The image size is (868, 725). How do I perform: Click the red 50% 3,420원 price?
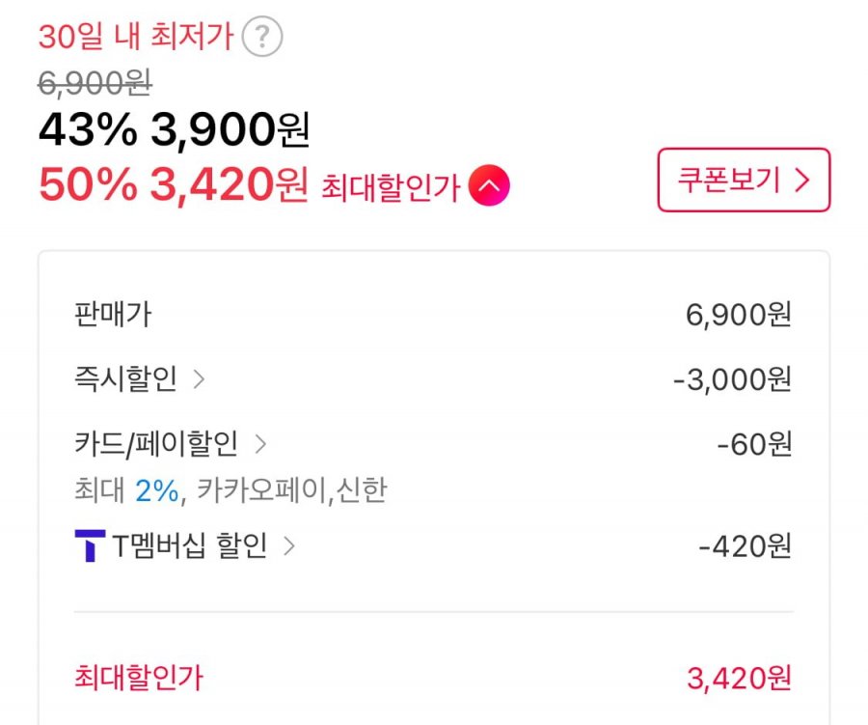click(174, 185)
